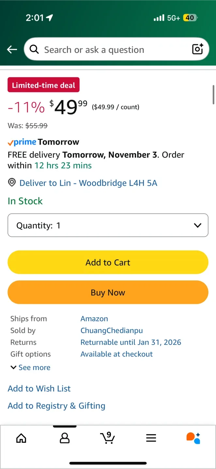Open camera lens search icon
The height and width of the screenshot is (469, 216).
(198, 49)
